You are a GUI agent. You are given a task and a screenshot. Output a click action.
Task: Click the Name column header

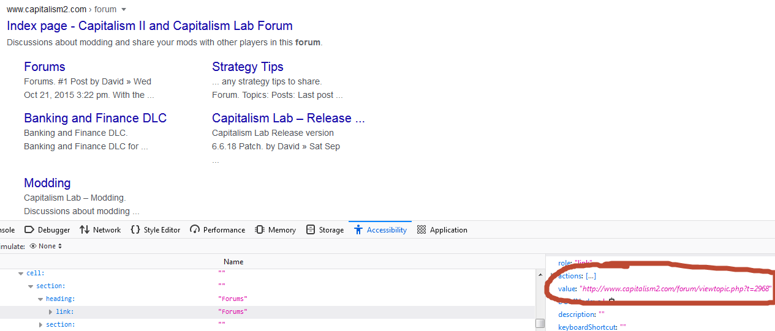(233, 261)
